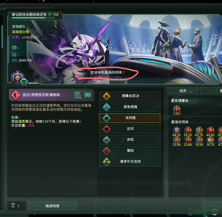Click the red shield denouncement icon
Image resolution: width=222 pixels, height=217 pixels.
coord(16,95)
